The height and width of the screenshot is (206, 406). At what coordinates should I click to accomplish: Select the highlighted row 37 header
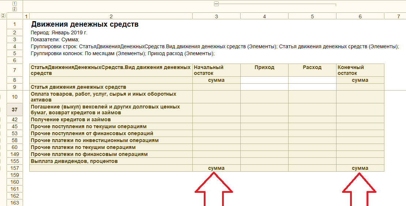(15, 110)
